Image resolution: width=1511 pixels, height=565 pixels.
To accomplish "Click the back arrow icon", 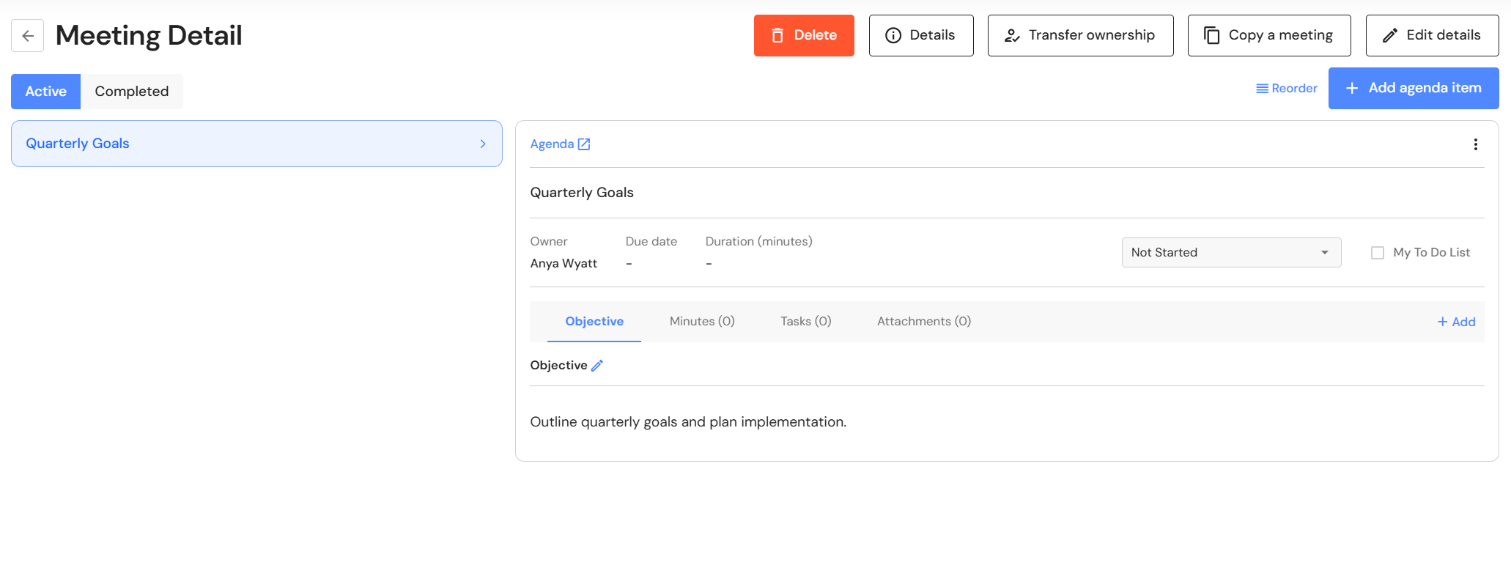I will point(28,35).
